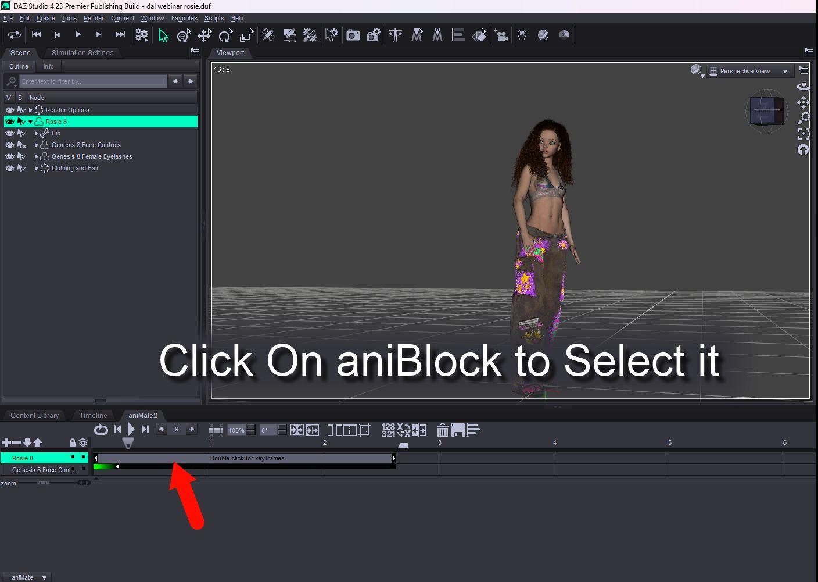Viewport: 818px width, 582px height.
Task: Toggle the aniMate2 track eye icon
Action: tap(83, 443)
